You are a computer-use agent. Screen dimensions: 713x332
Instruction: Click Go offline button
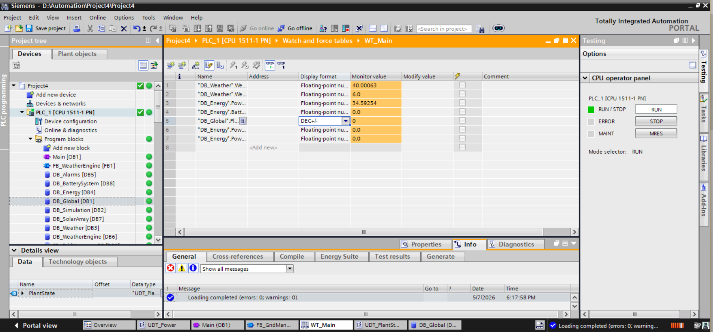[295, 28]
